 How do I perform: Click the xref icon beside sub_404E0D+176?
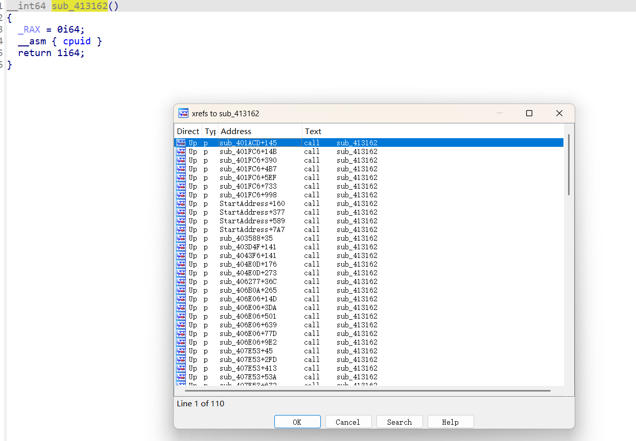click(181, 264)
